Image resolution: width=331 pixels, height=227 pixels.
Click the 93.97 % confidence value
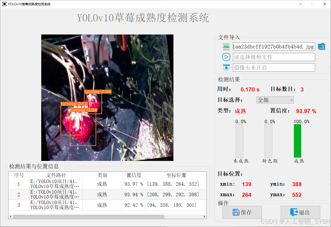(x=306, y=111)
